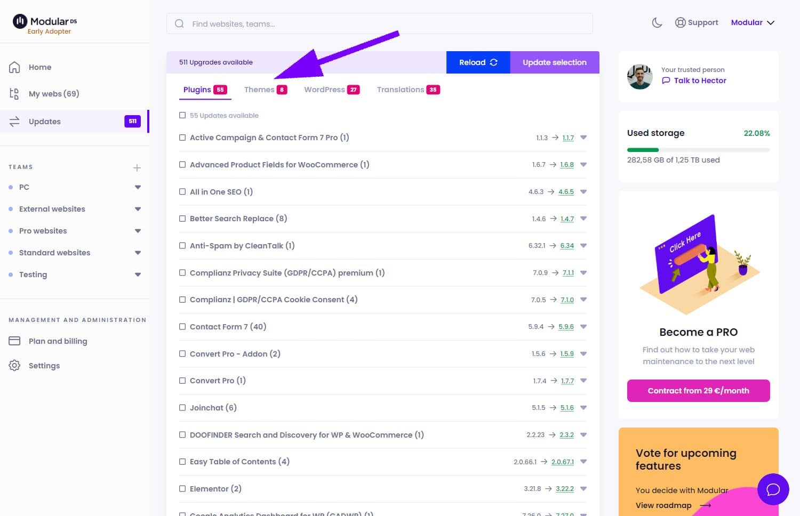The image size is (800, 516).
Task: Select all 55 updates checkbox
Action: pyautogui.click(x=182, y=115)
